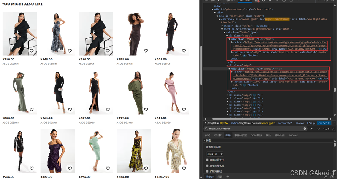Open the Properties tab

coord(268,135)
